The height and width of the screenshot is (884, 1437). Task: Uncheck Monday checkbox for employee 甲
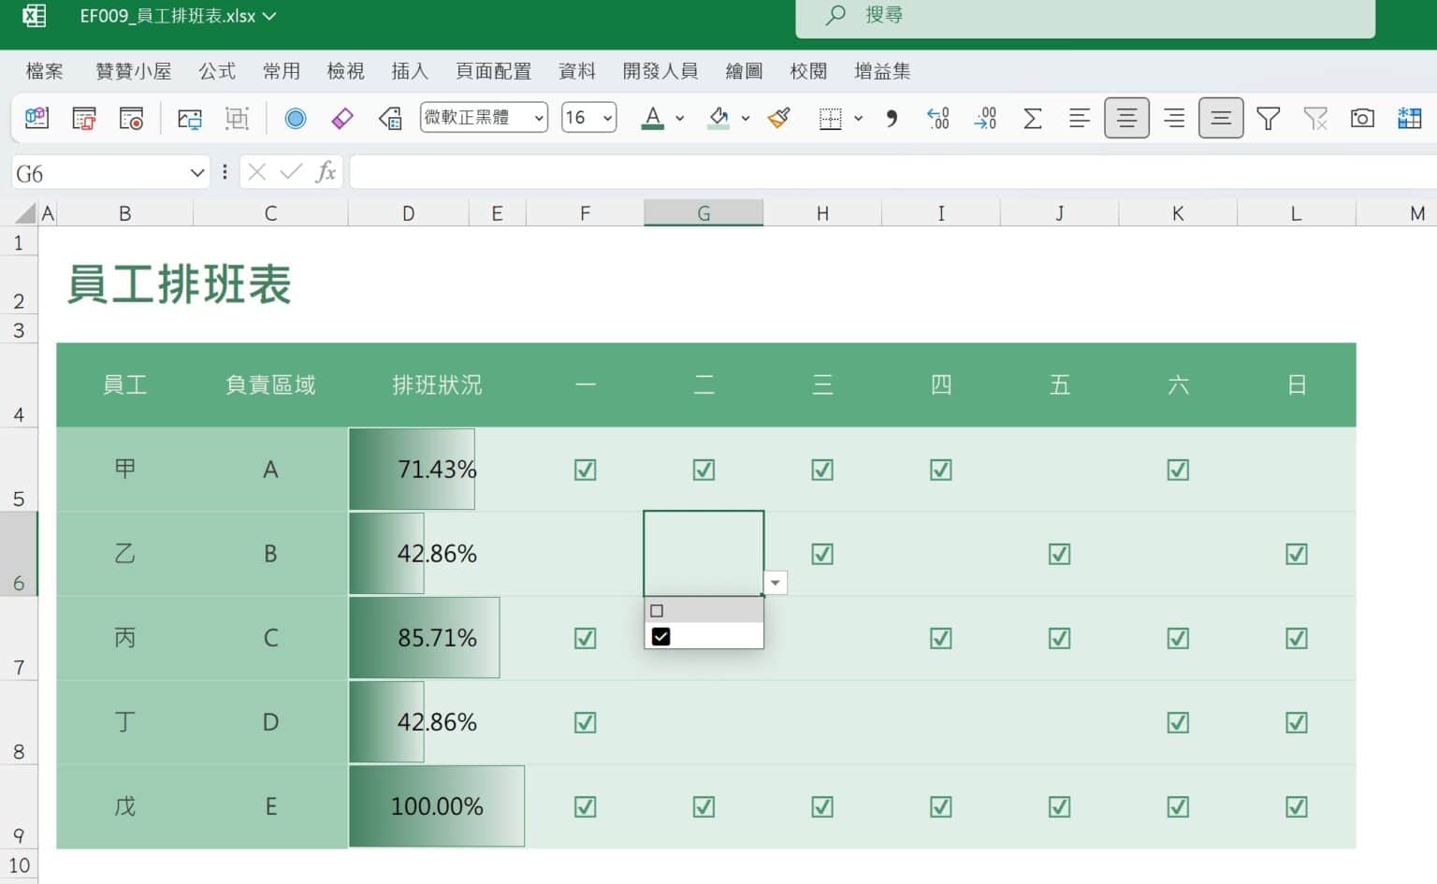(x=586, y=470)
